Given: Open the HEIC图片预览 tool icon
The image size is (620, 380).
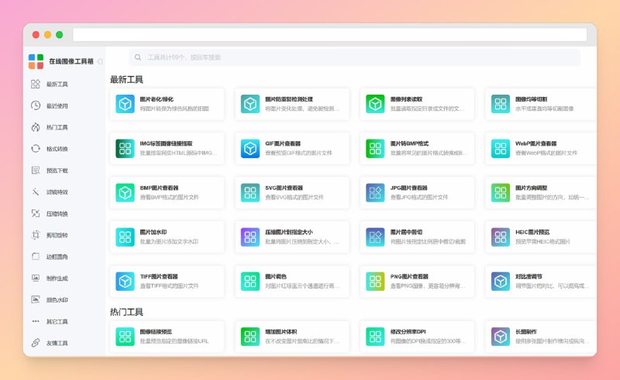Looking at the screenshot, I should 501,237.
